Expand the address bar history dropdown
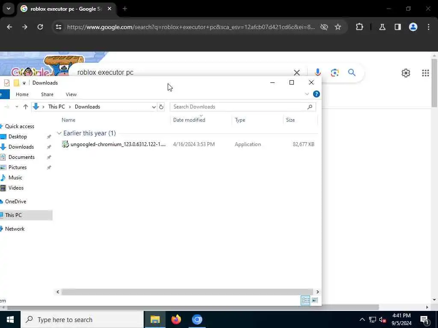 (154, 107)
